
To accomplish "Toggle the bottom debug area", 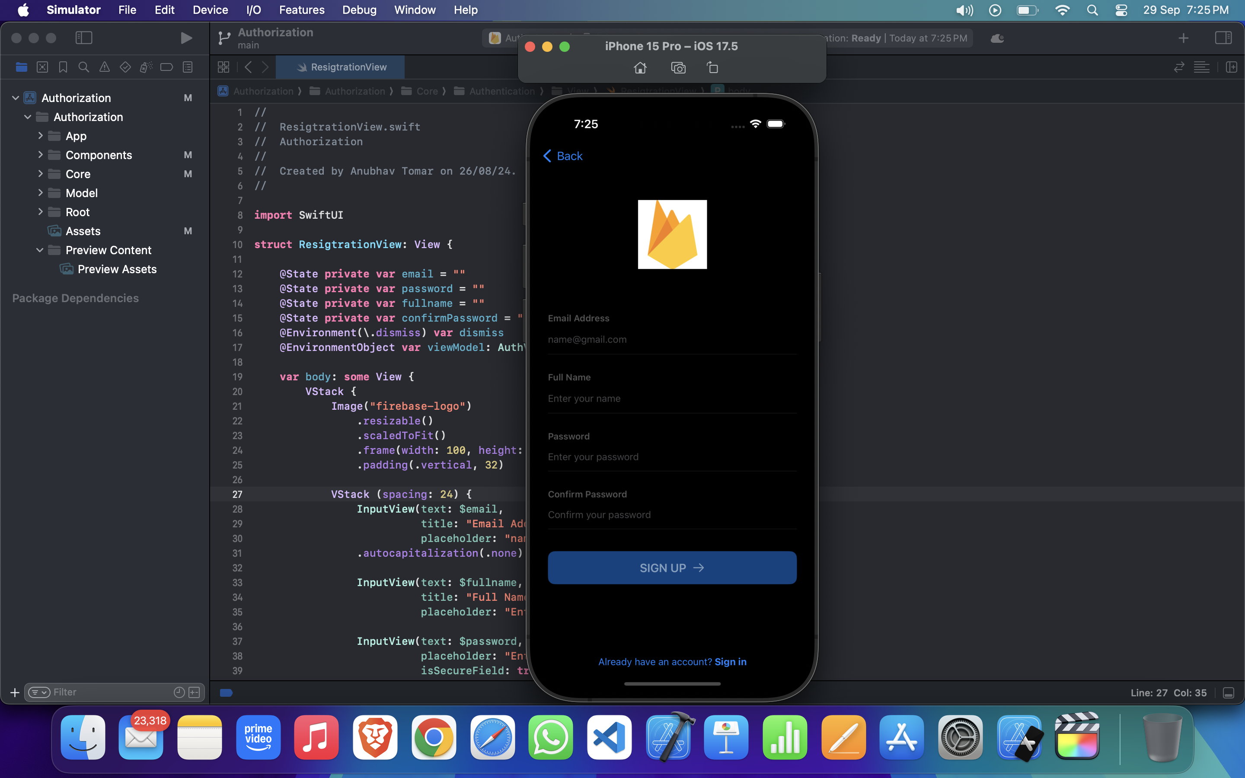I will point(1229,693).
